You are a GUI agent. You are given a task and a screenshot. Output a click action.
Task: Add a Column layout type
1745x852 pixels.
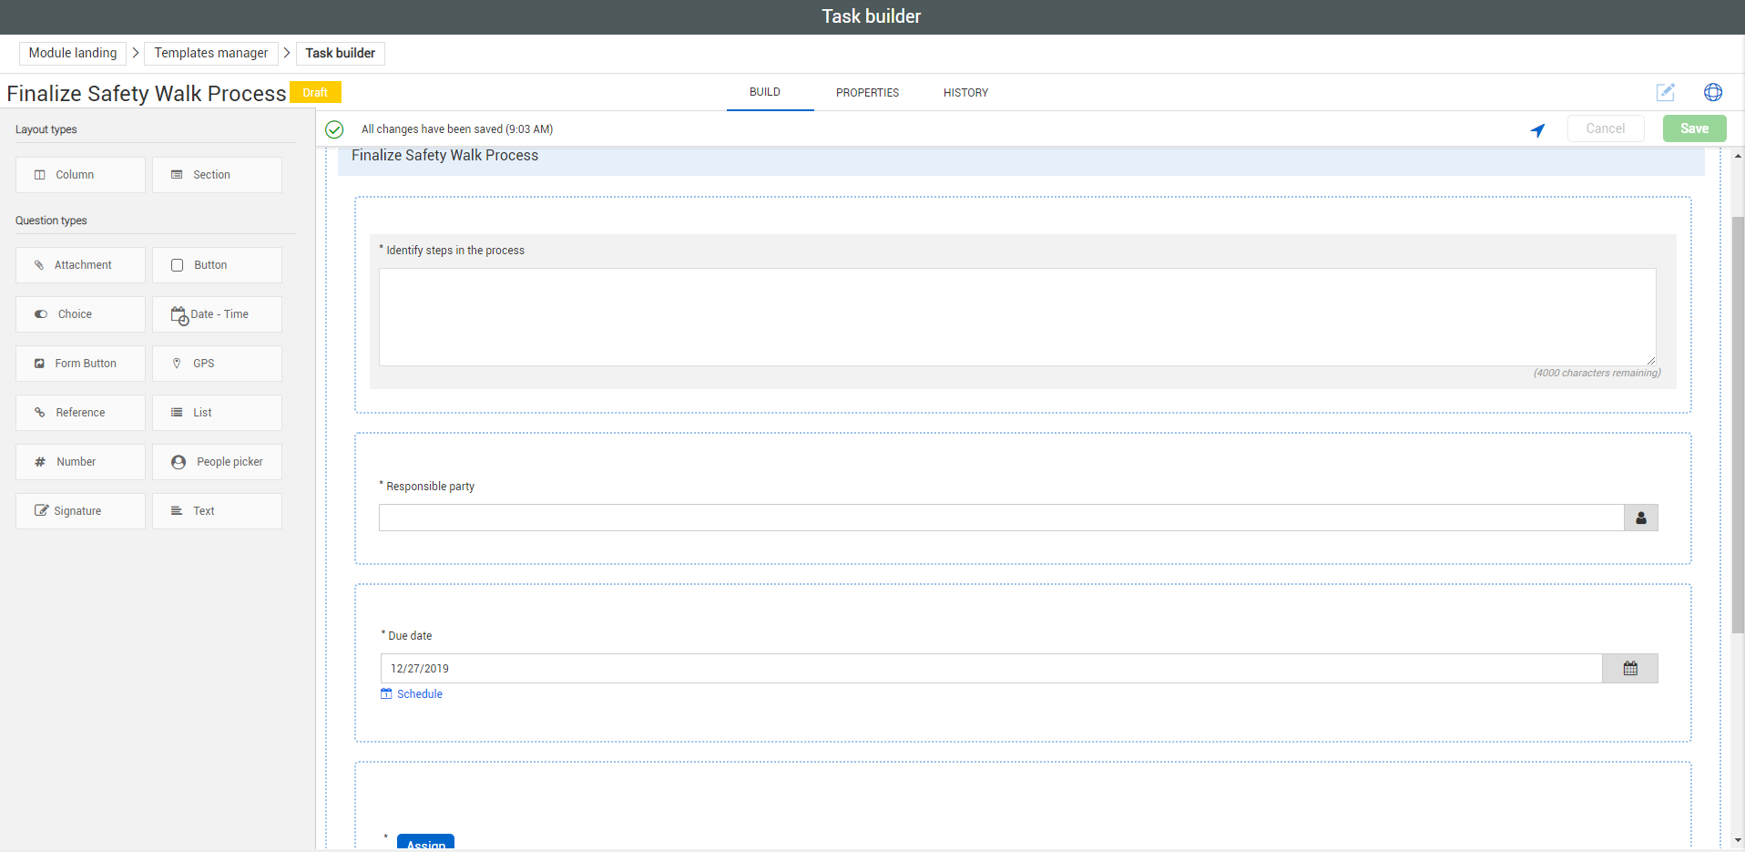(x=80, y=175)
